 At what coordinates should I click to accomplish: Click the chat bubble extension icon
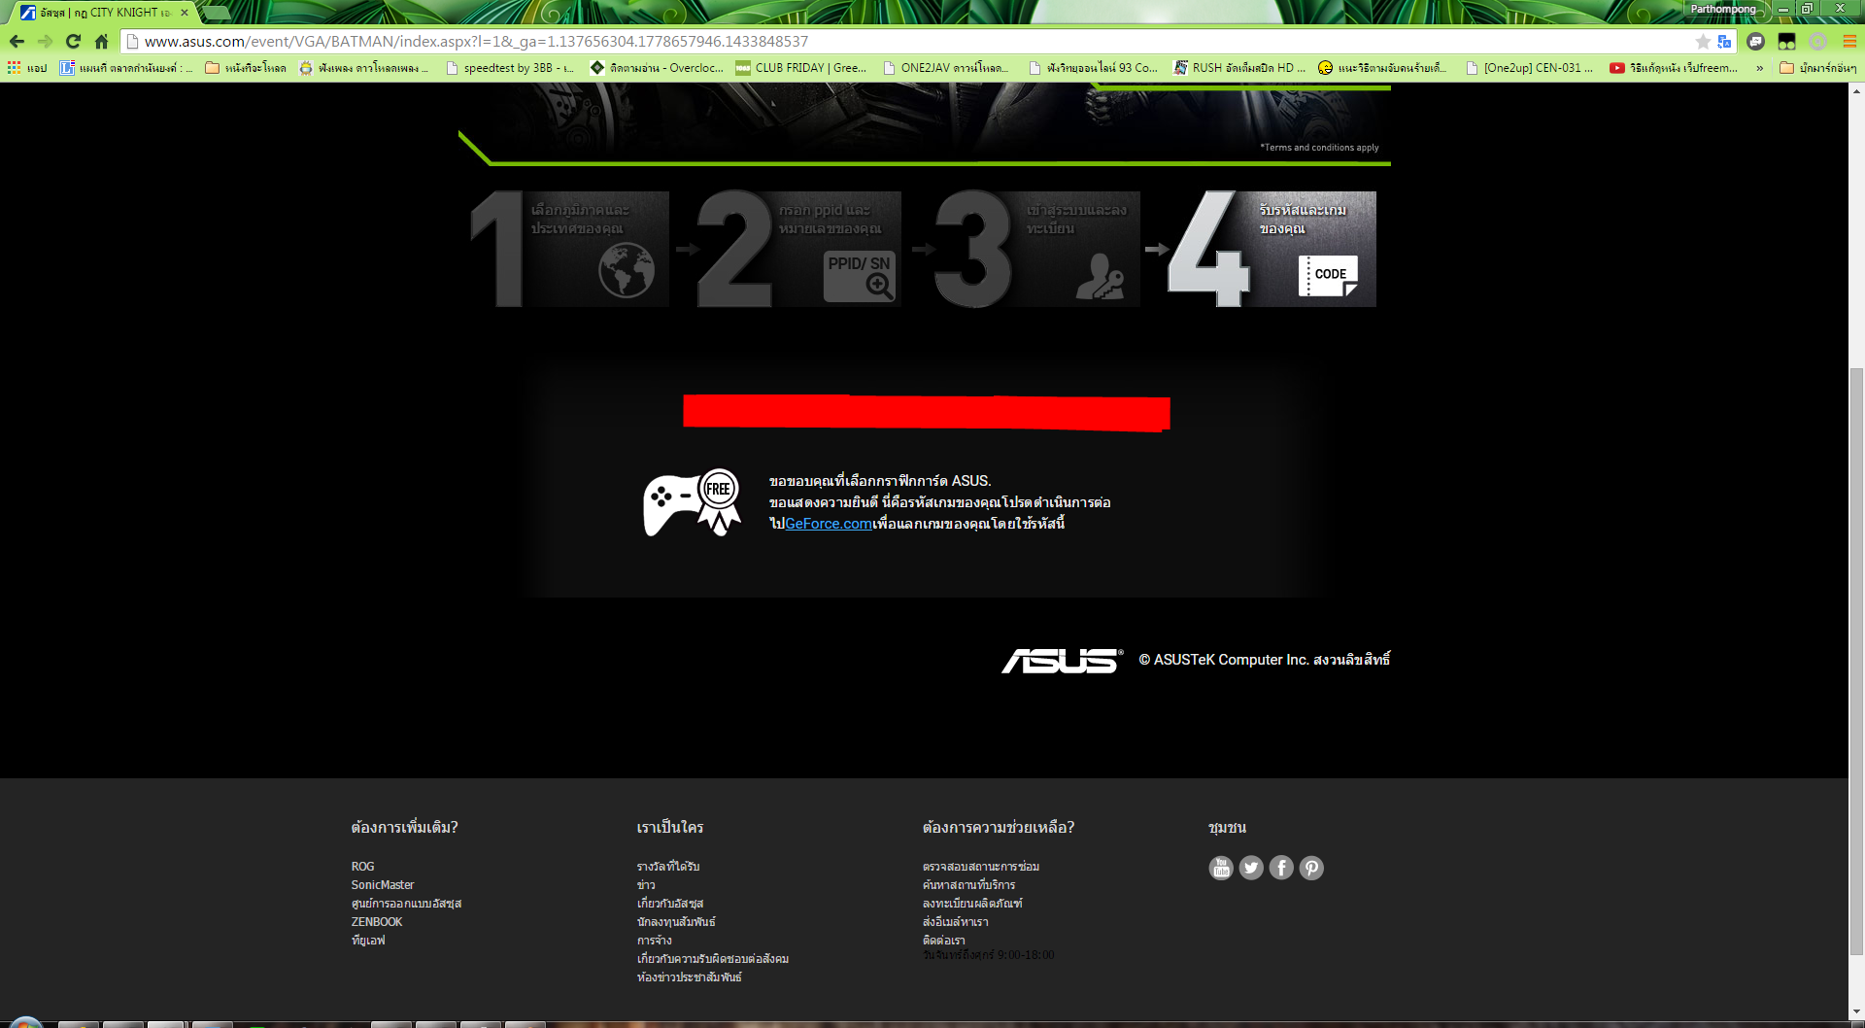pyautogui.click(x=1755, y=41)
